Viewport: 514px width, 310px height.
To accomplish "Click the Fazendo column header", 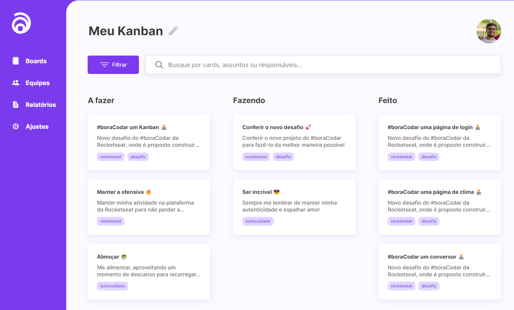I will (249, 100).
